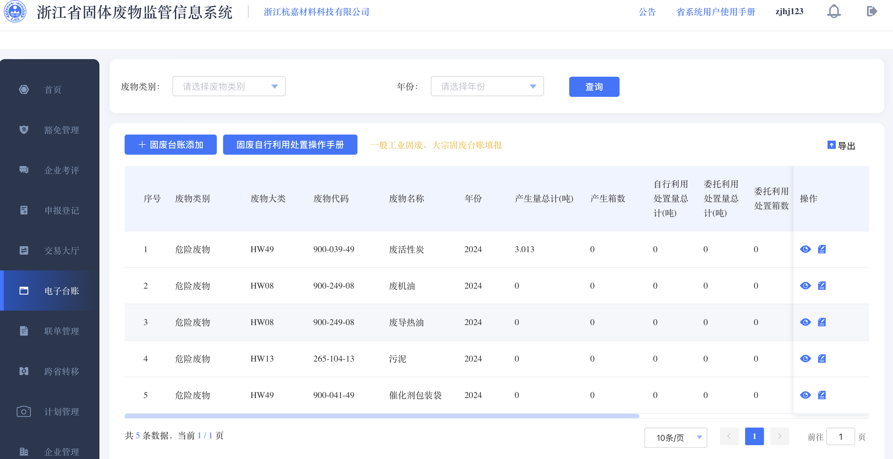Open 一般工业固废、大宗固废台账填报 link
Screen dimensions: 893x459
pos(436,145)
